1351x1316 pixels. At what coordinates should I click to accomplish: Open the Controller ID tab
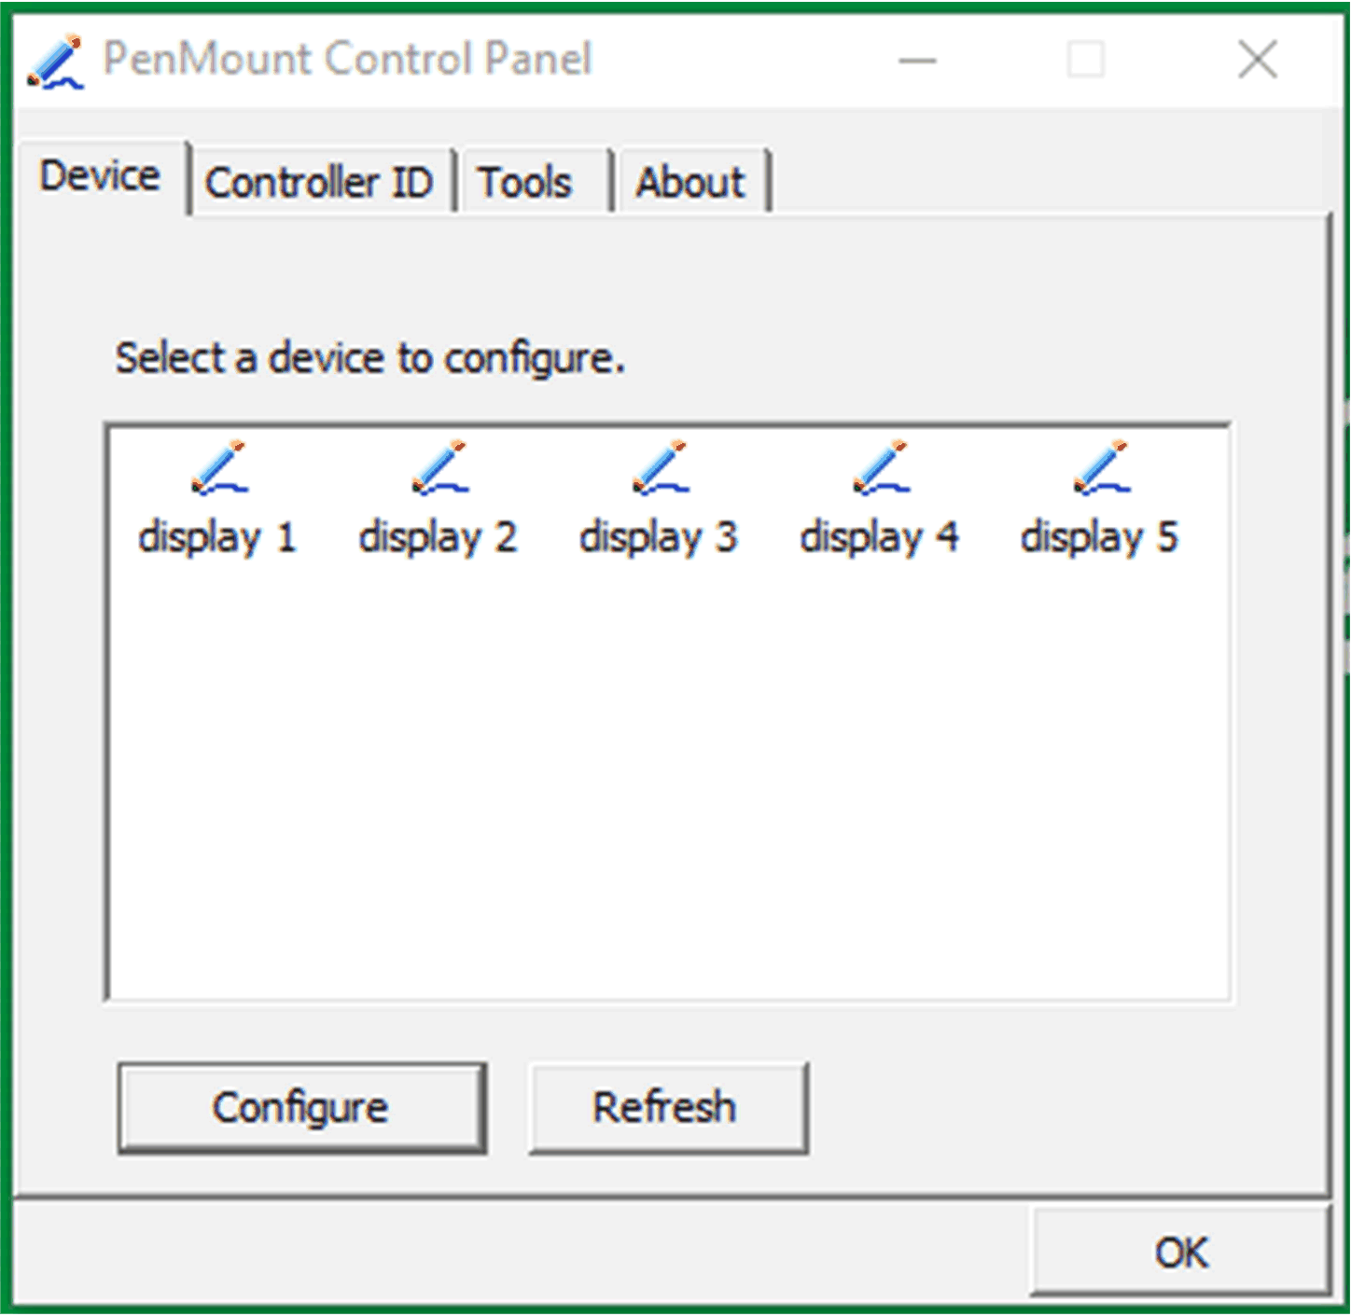point(319,182)
